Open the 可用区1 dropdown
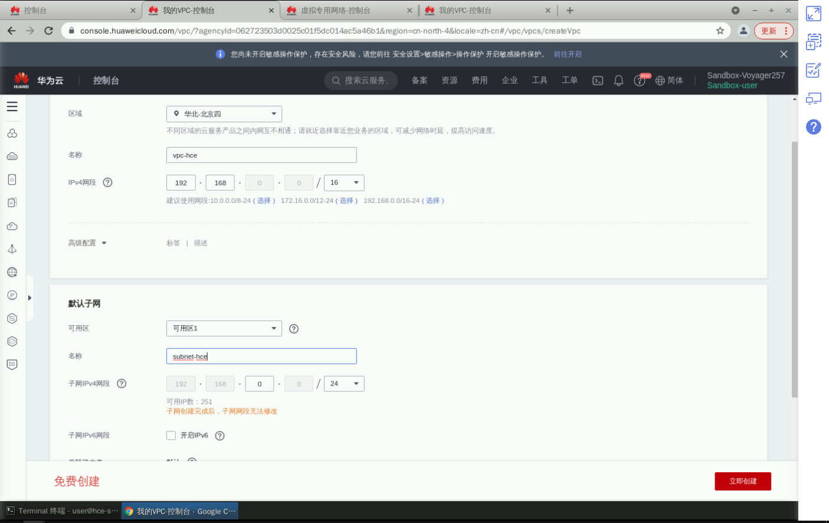The width and height of the screenshot is (829, 523). (224, 328)
